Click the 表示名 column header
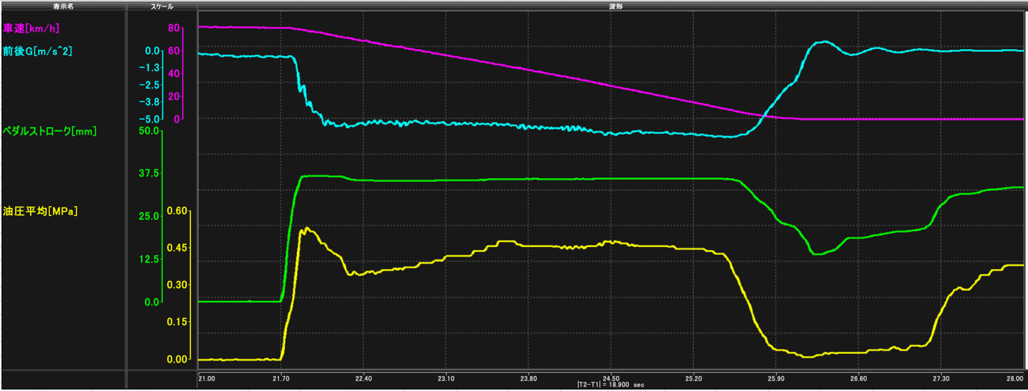Screen dimensions: 1028x391 point(63,6)
